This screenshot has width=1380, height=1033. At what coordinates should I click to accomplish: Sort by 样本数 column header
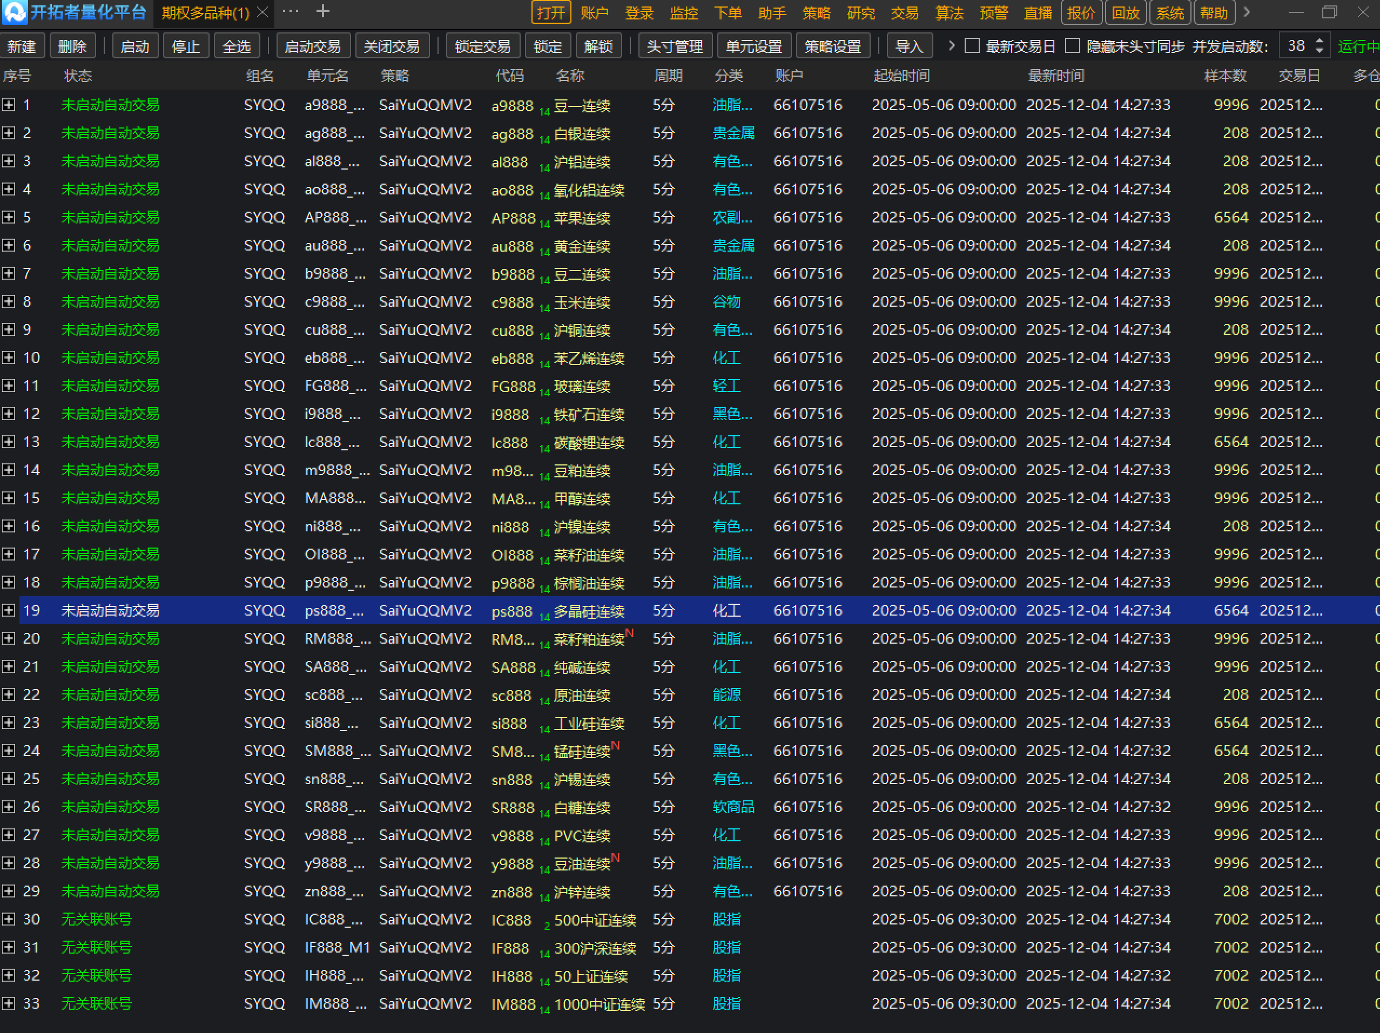(x=1224, y=76)
